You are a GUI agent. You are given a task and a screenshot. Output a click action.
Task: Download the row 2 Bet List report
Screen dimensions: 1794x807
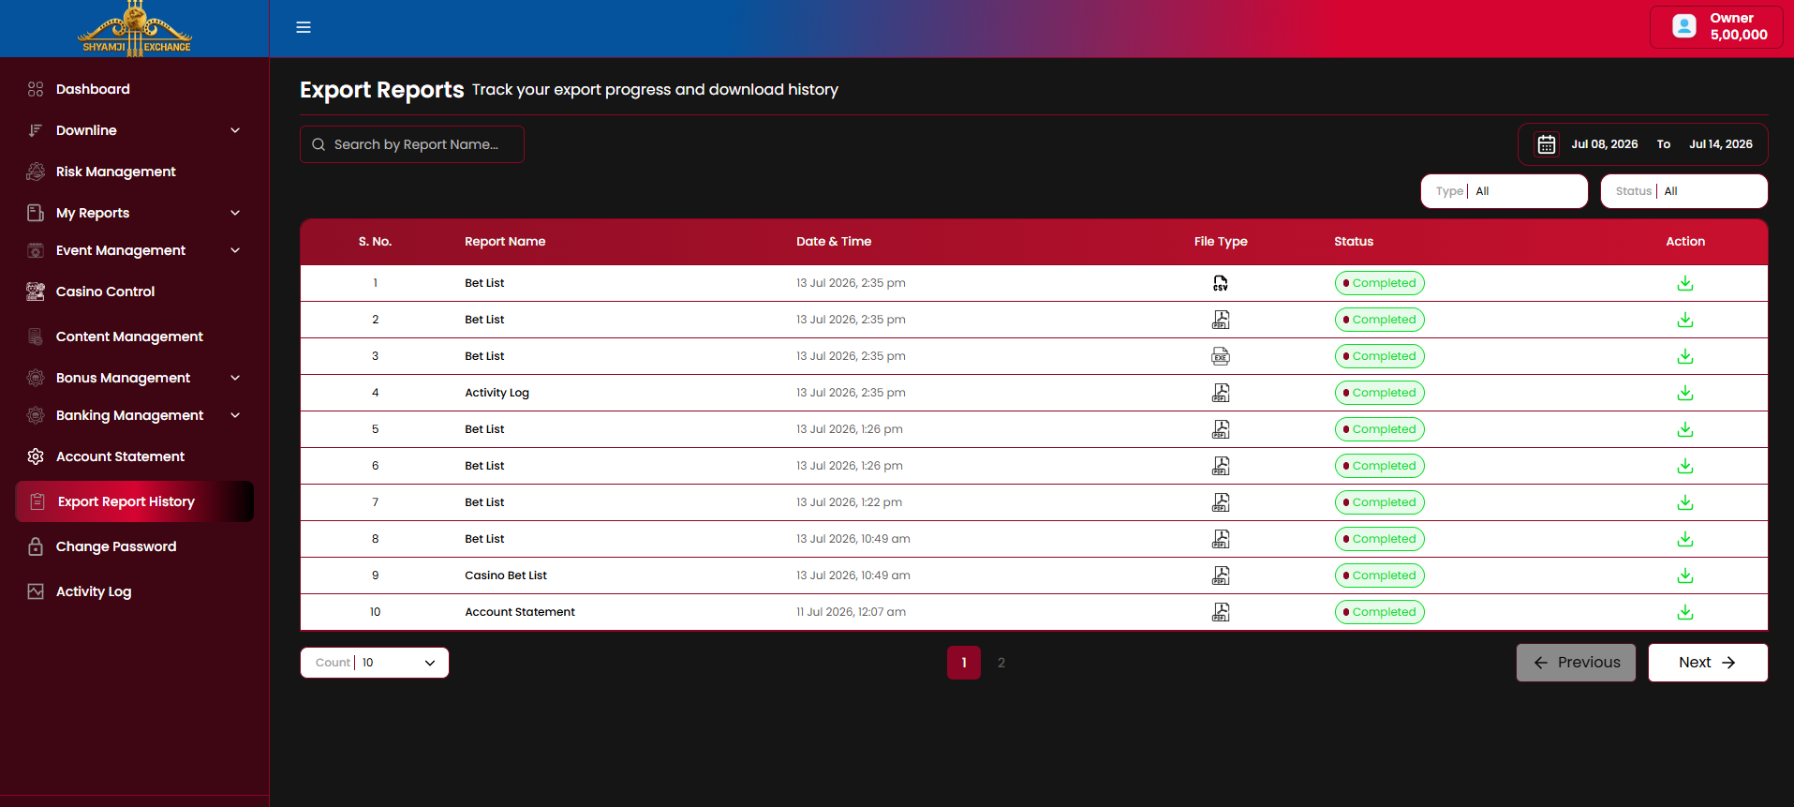(x=1685, y=320)
